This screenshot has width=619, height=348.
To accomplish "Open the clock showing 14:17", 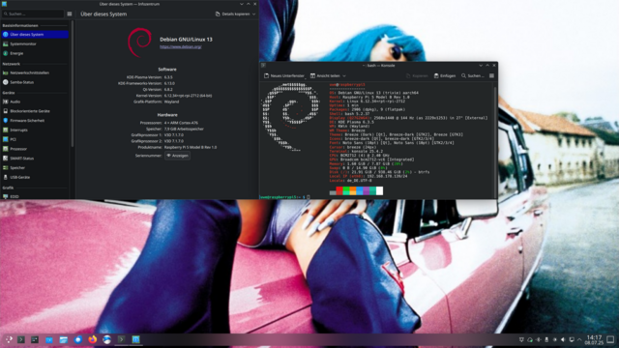I will point(594,339).
